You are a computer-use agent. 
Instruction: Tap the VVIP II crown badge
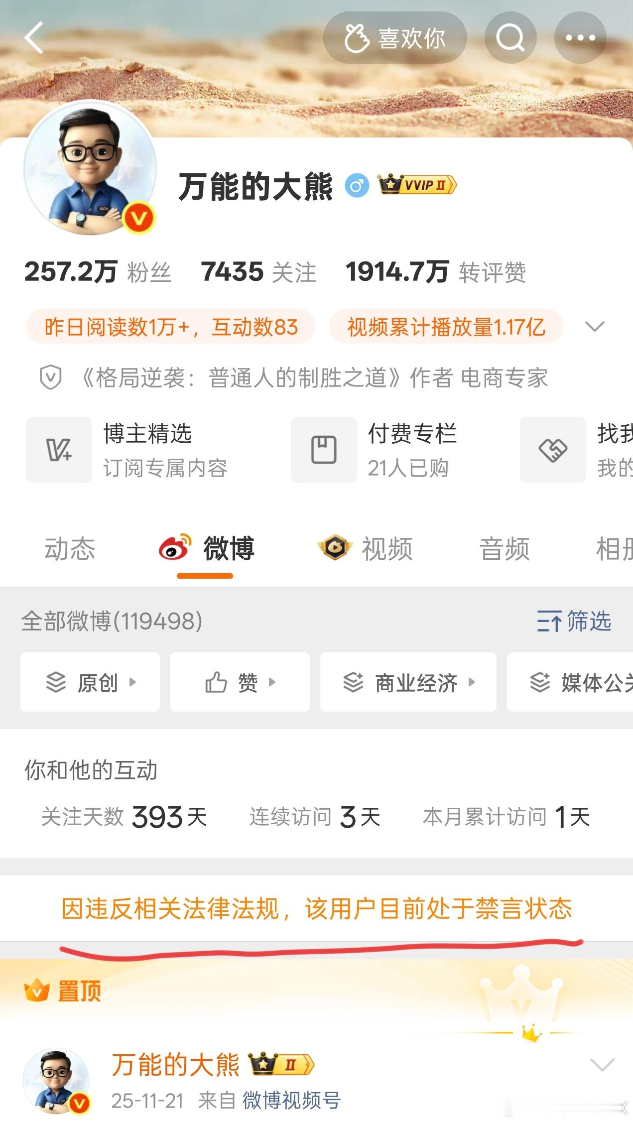(x=417, y=185)
